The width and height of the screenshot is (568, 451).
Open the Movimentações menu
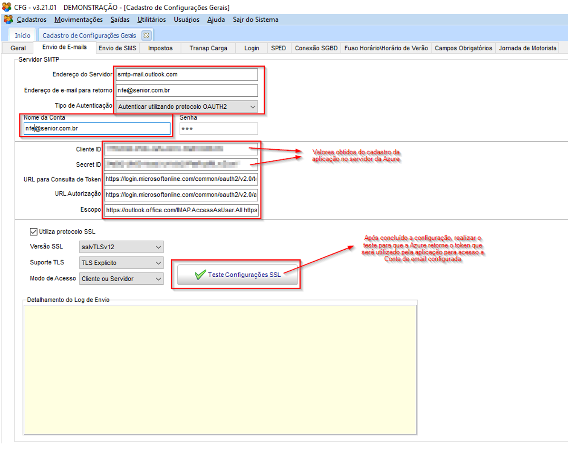[78, 19]
